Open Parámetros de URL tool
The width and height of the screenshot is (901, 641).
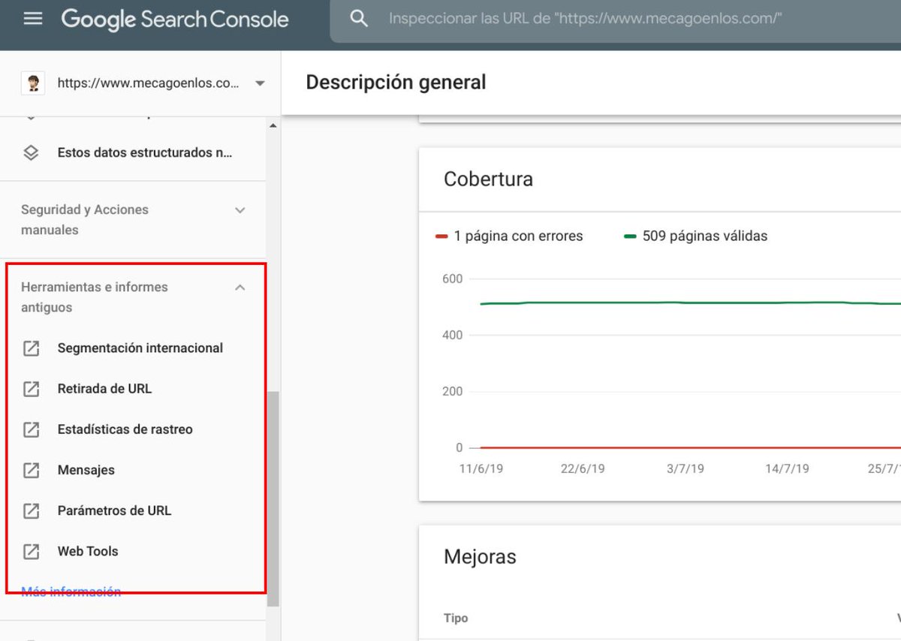(114, 510)
